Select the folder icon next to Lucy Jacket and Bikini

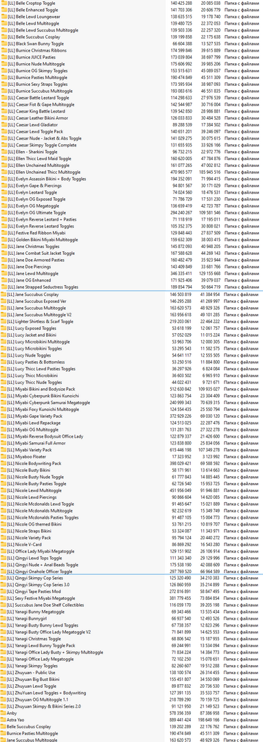tap(4, 335)
